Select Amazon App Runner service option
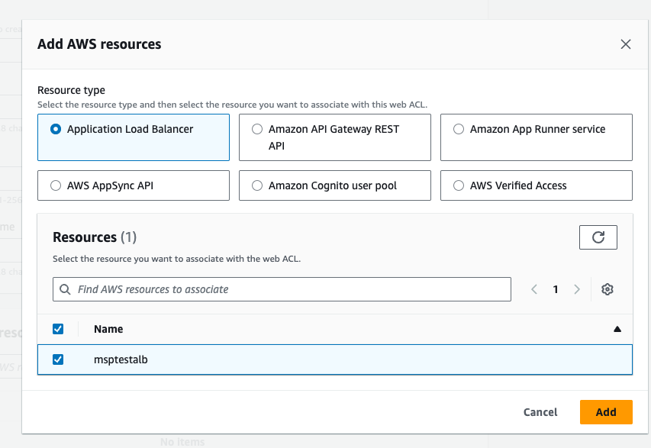 click(x=537, y=137)
